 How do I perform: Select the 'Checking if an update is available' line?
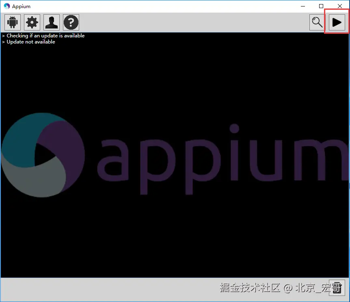(45, 36)
